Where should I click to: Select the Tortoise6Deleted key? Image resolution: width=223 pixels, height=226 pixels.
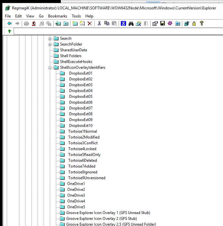(82, 160)
